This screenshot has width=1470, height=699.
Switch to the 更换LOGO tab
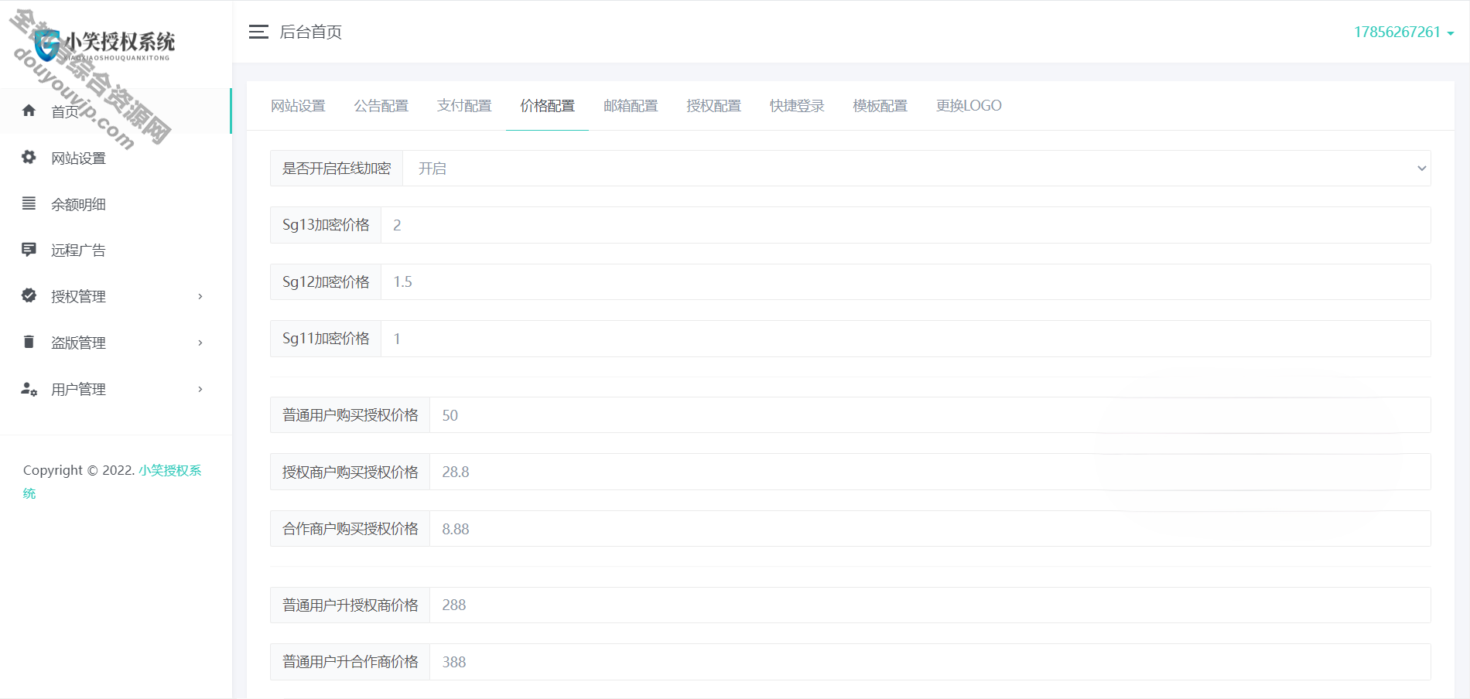pos(969,106)
